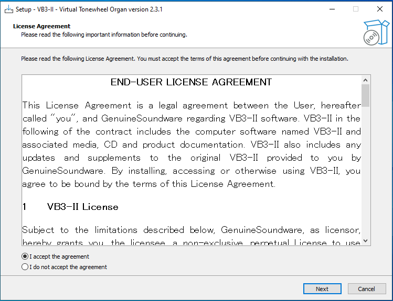Click the instruction line about accepting the terms

click(185, 59)
